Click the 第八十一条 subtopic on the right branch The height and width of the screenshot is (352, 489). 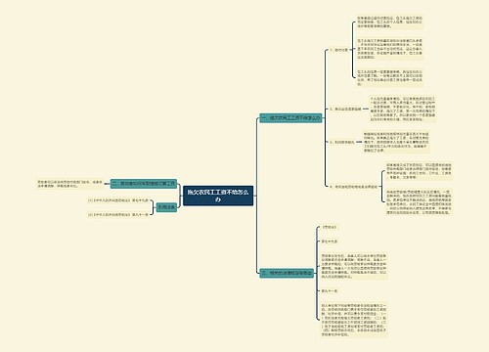[330, 290]
